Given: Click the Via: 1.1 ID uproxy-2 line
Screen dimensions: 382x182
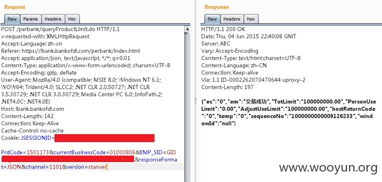Looking at the screenshot, I should pos(253,80).
